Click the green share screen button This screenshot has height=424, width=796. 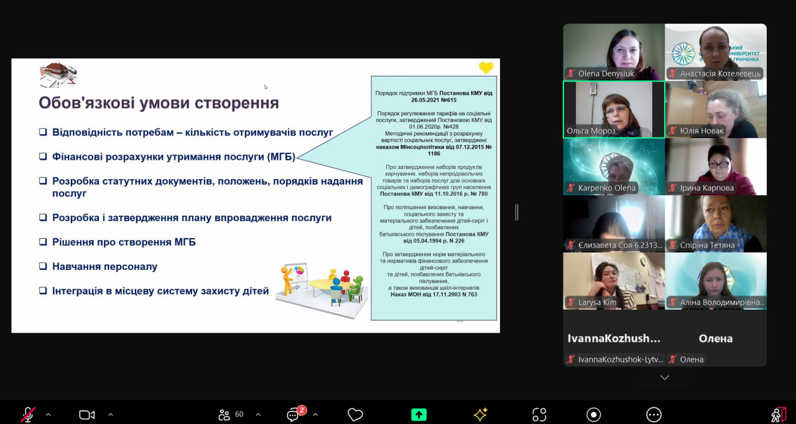(x=419, y=415)
